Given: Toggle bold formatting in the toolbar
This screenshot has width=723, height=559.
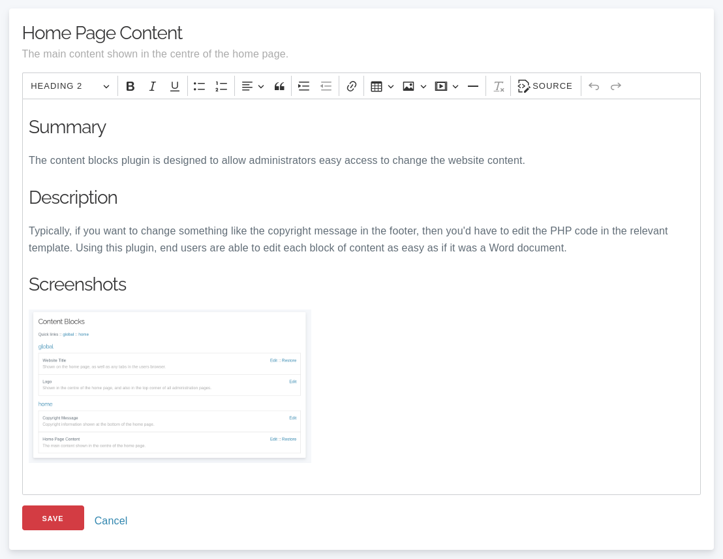Looking at the screenshot, I should pyautogui.click(x=131, y=86).
